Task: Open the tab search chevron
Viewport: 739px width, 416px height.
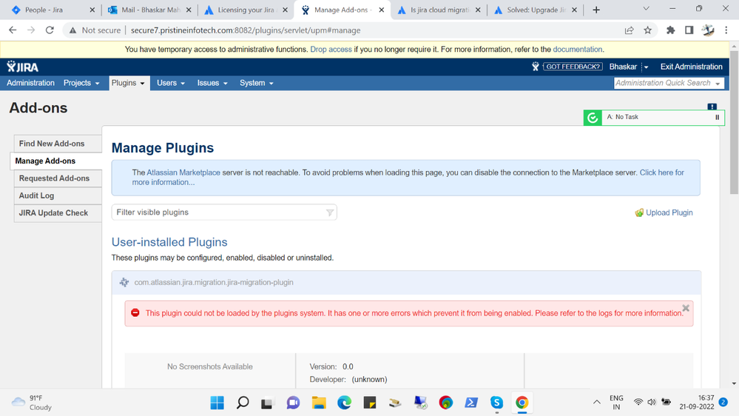Action: click(x=646, y=9)
